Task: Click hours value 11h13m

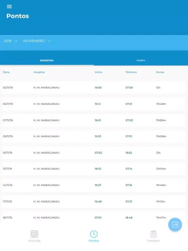Action: tap(161, 201)
